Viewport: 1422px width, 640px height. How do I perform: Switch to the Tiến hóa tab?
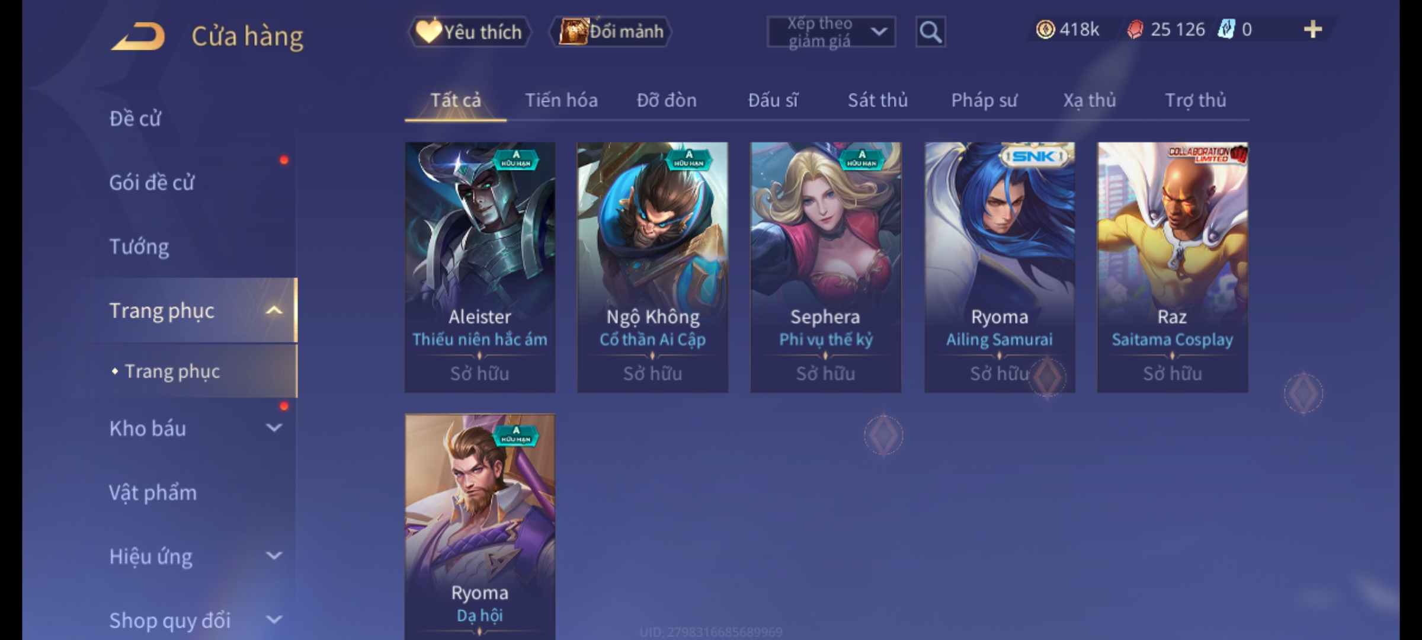[x=561, y=100]
